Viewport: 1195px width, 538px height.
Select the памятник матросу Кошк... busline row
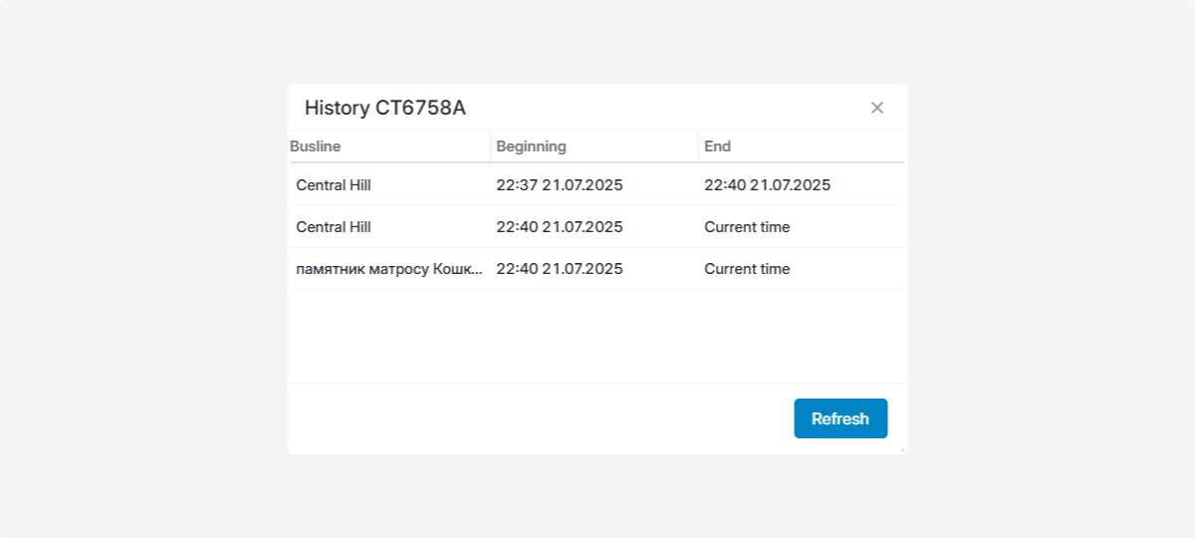[389, 269]
